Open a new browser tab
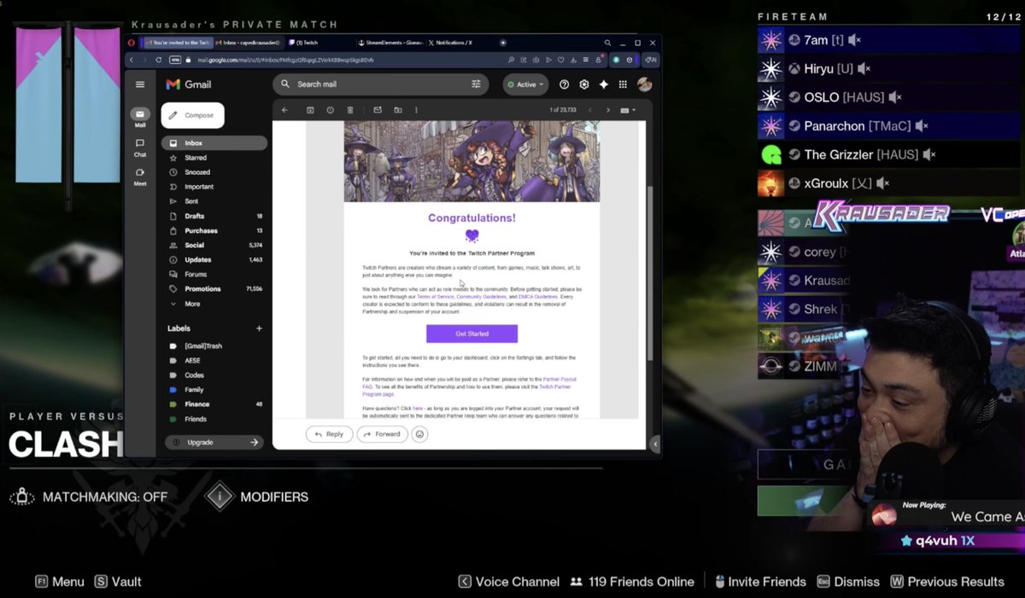1025x598 pixels. click(x=503, y=42)
